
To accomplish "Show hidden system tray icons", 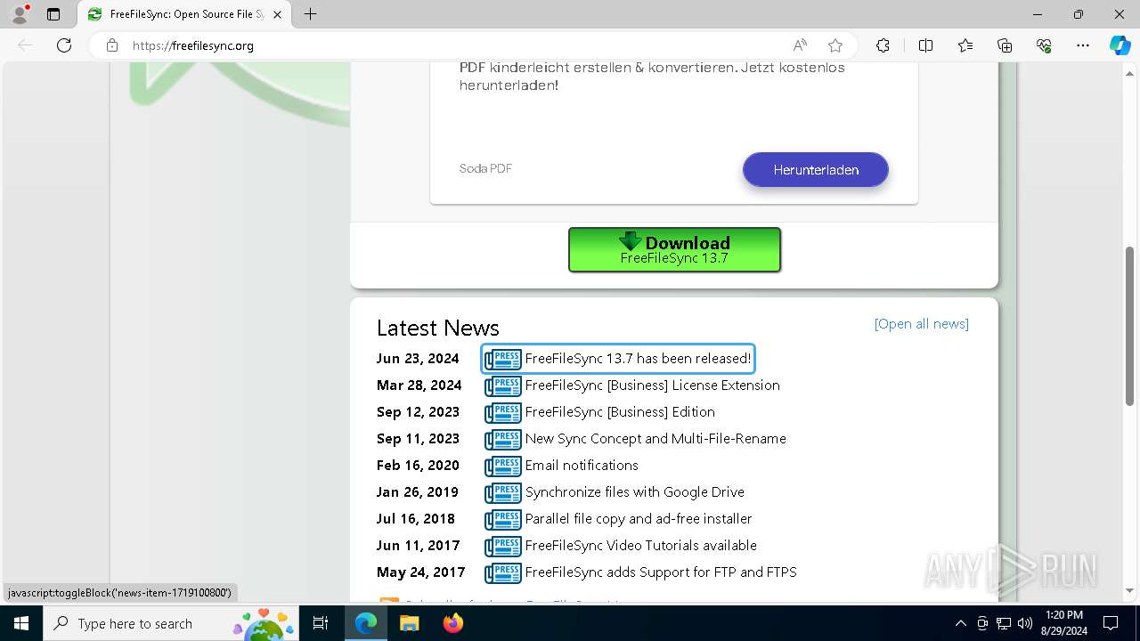I will click(x=960, y=623).
